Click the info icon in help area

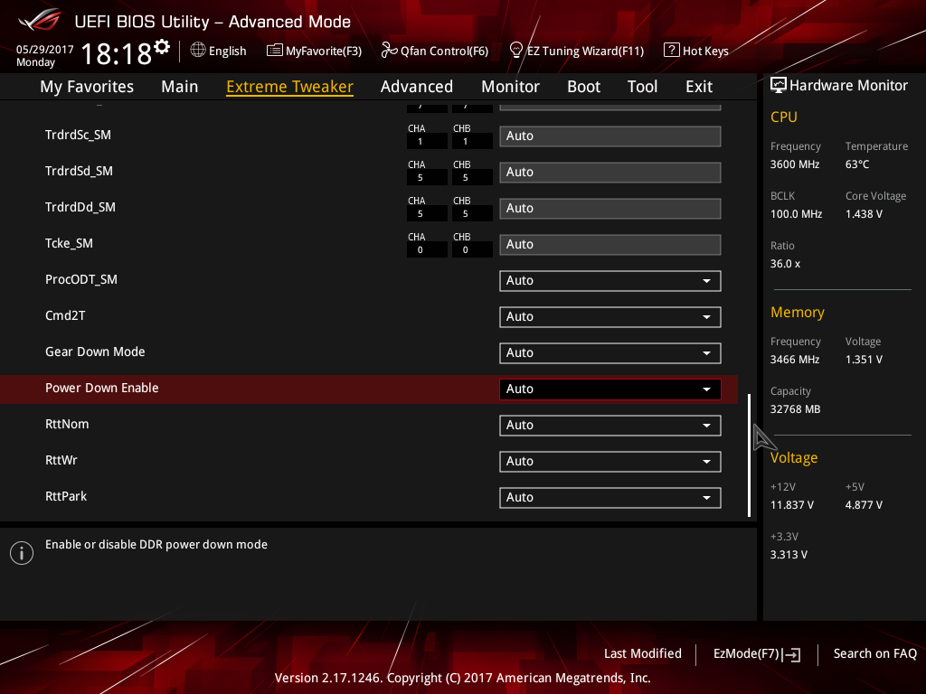(x=21, y=553)
